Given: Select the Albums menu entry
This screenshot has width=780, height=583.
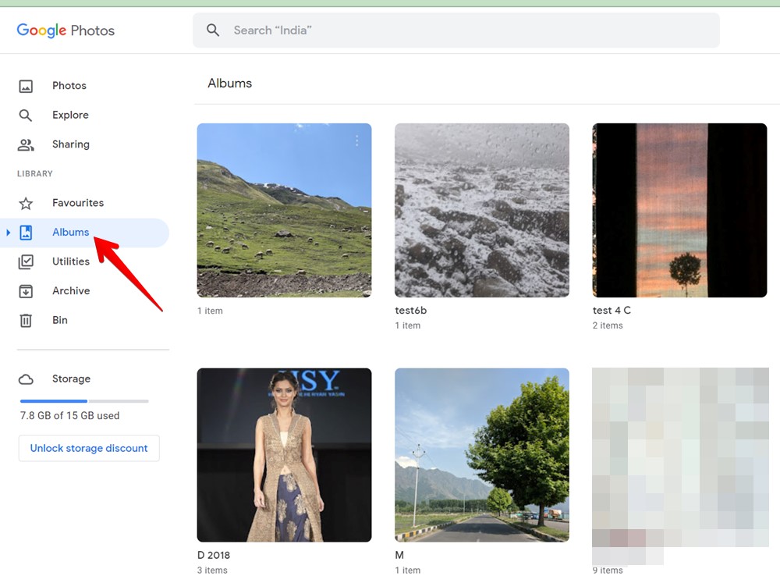Looking at the screenshot, I should pyautogui.click(x=71, y=232).
